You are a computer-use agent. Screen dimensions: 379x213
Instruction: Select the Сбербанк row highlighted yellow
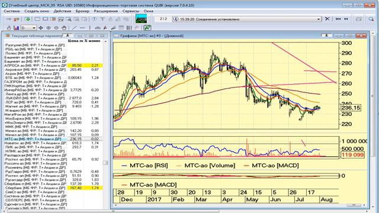coord(53,188)
